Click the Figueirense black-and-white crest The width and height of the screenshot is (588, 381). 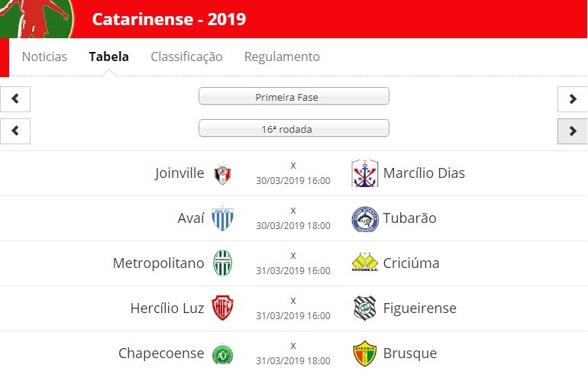(365, 308)
